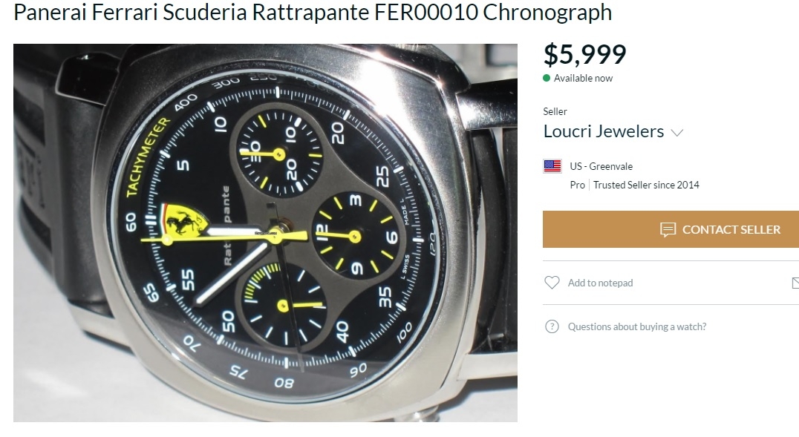Click the Ferrari logo on the watch dial
Screen dimensions: 799x437
(x=183, y=219)
